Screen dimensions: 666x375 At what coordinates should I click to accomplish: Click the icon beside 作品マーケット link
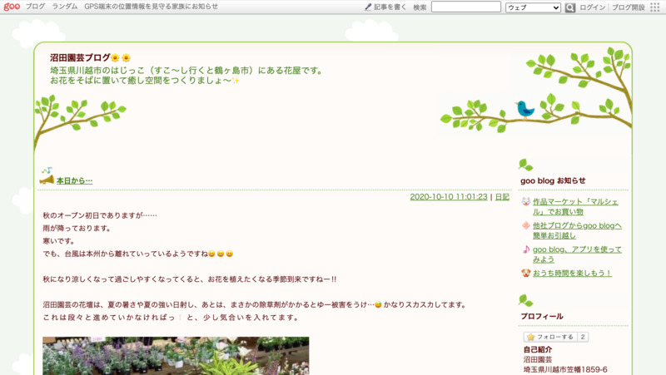pyautogui.click(x=526, y=201)
